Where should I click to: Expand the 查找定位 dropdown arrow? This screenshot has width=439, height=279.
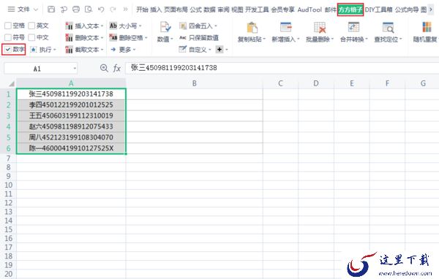point(401,39)
